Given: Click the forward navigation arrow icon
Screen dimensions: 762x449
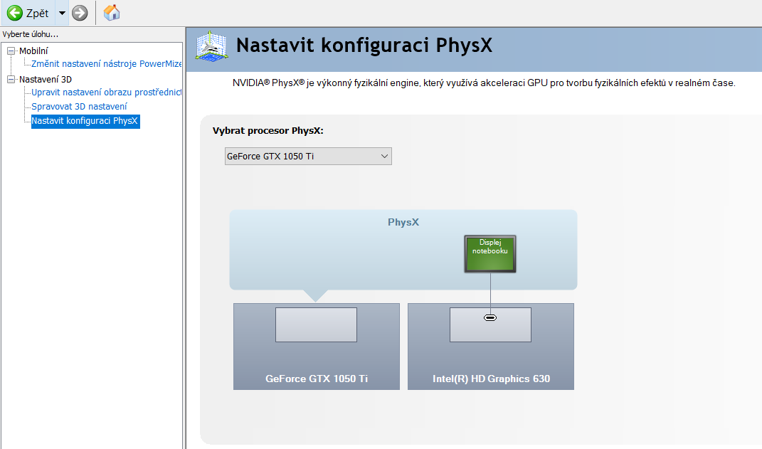Looking at the screenshot, I should 80,13.
